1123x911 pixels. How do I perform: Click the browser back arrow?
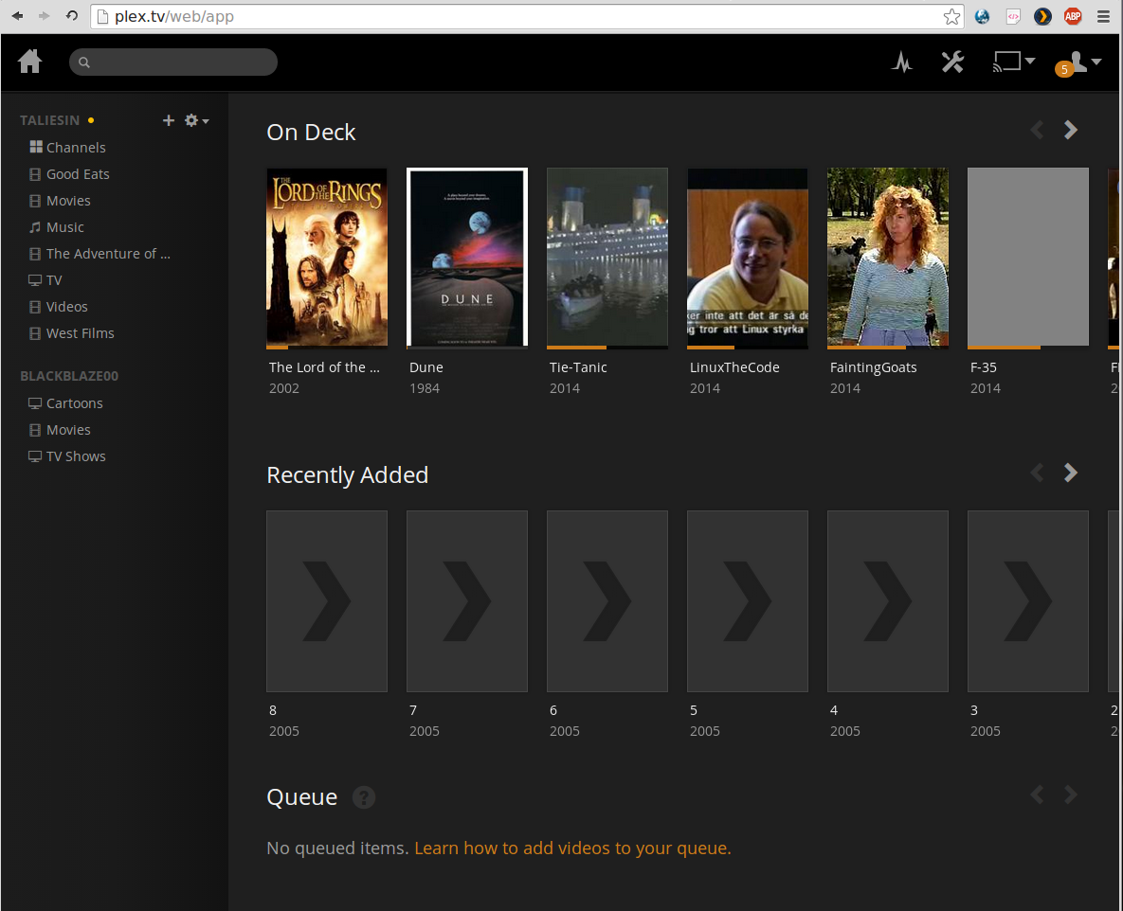[17, 16]
